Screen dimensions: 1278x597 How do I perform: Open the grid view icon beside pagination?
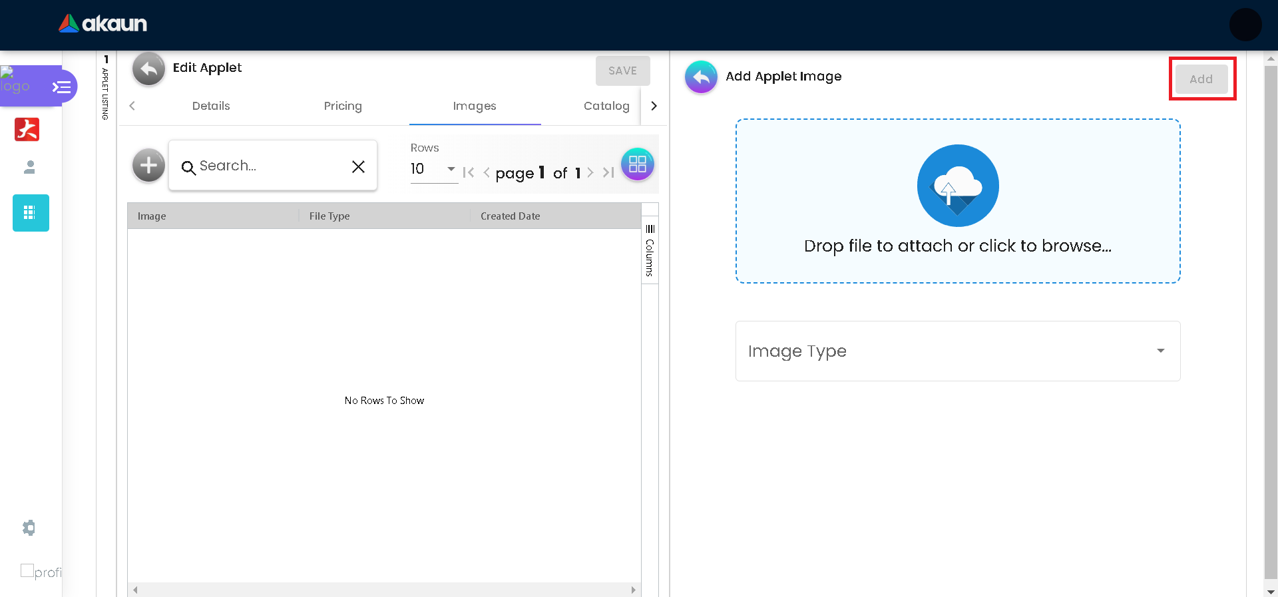click(637, 164)
